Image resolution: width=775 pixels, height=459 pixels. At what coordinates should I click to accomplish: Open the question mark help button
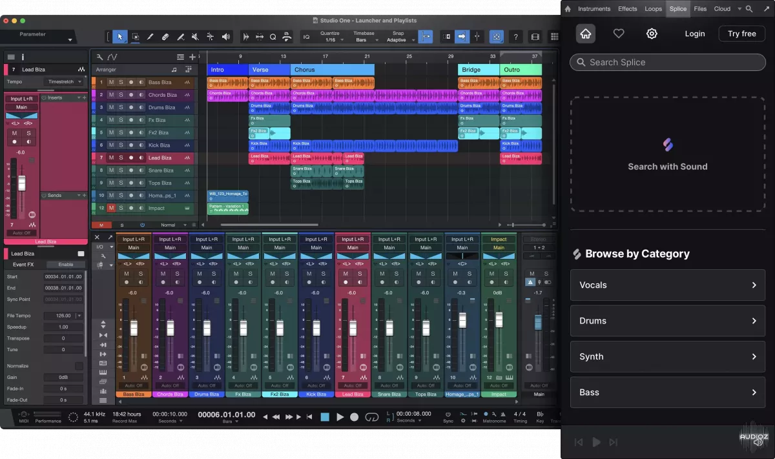pos(515,37)
